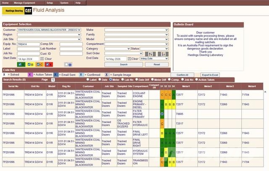Open S2 B result for HYDRAULIC SYSTEM row
The image size is (269, 171).
click(x=166, y=153)
